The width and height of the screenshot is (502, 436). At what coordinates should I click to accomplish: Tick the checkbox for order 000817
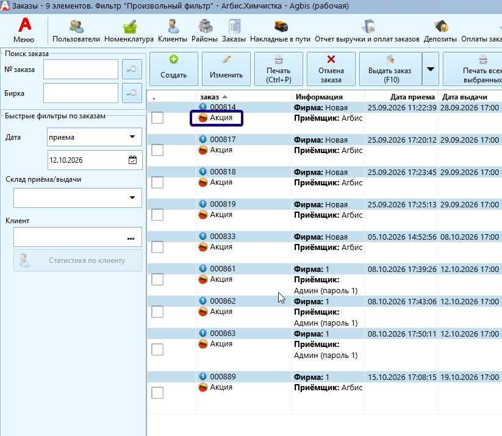pos(157,150)
